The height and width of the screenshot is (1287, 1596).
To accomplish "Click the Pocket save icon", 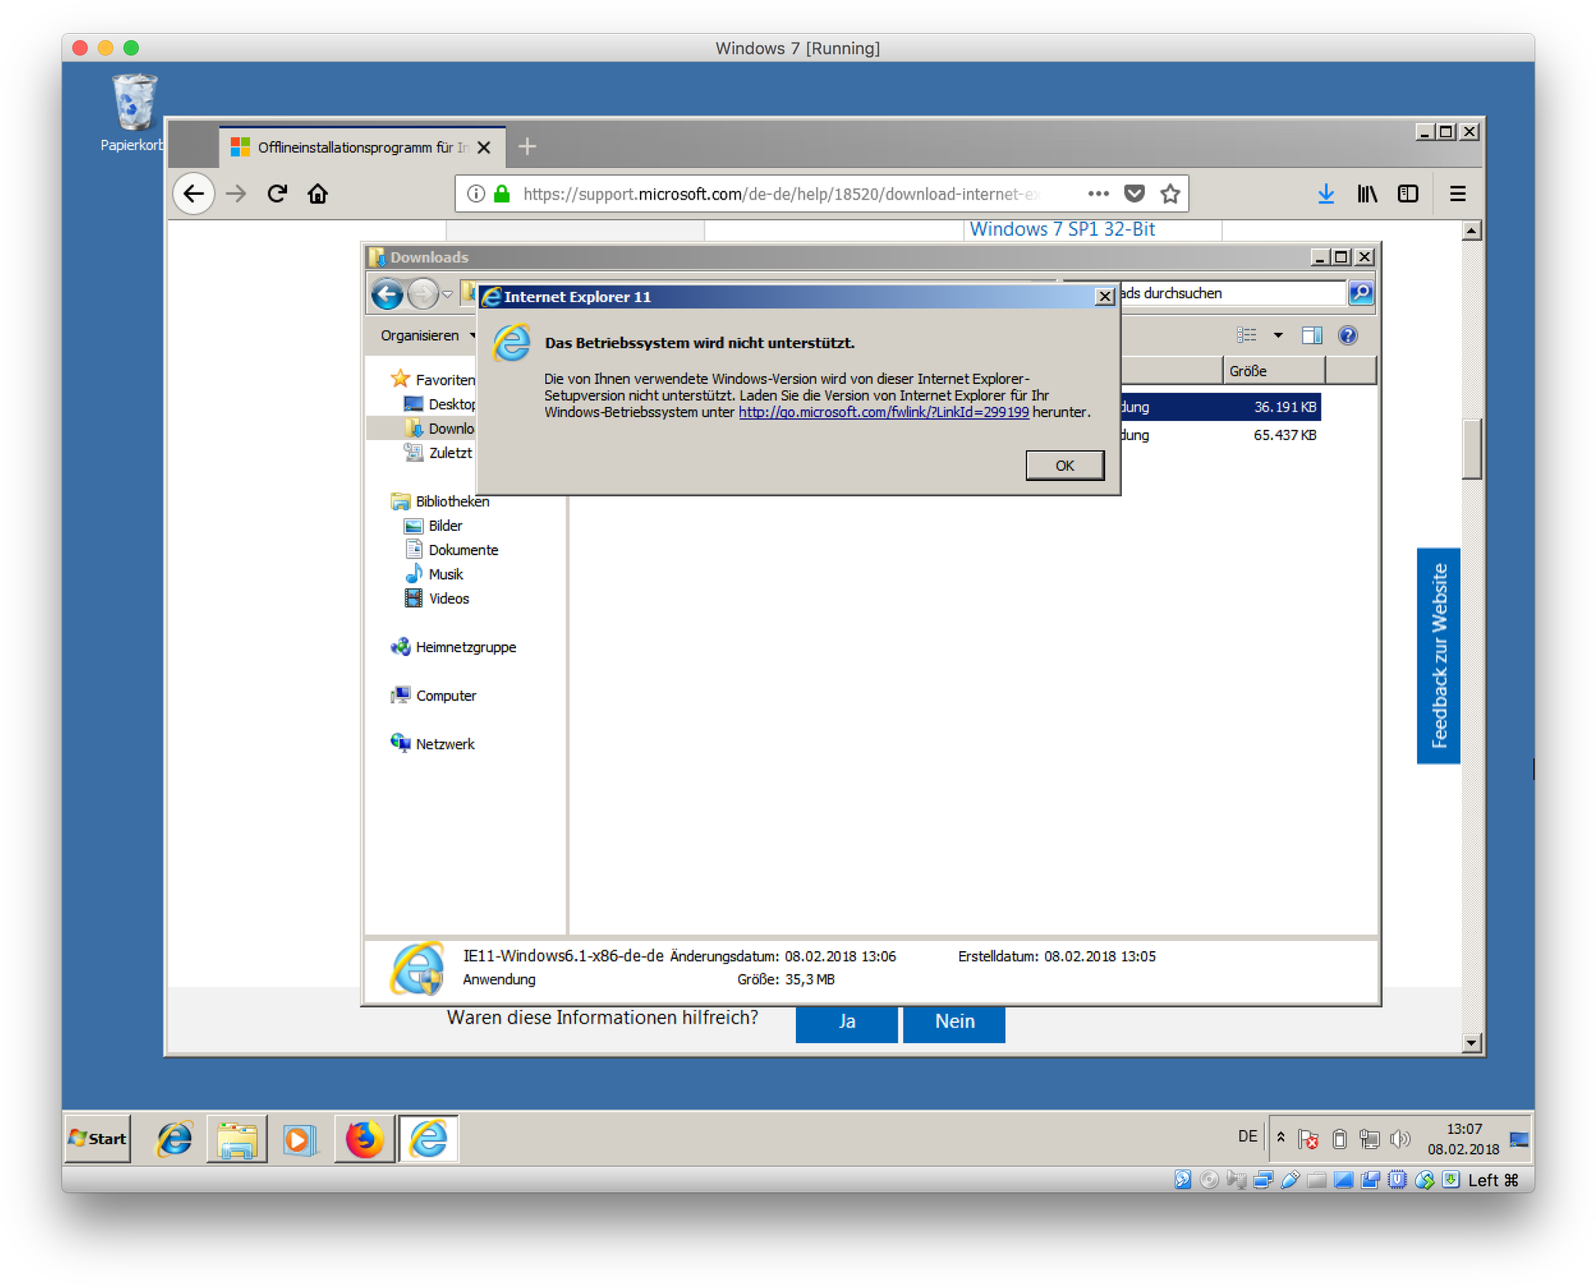I will (x=1134, y=194).
